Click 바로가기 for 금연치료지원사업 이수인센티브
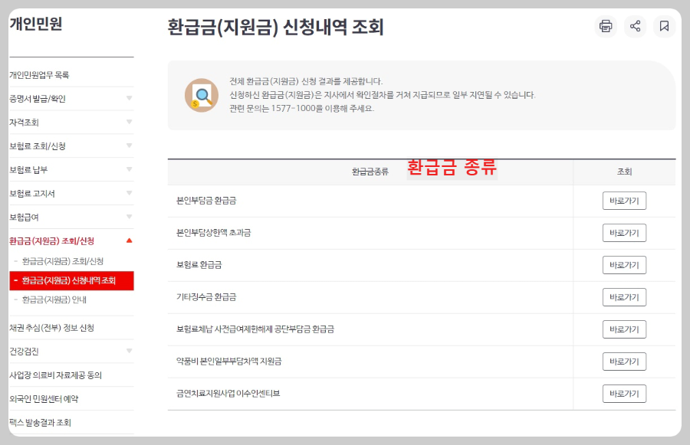 [x=625, y=393]
